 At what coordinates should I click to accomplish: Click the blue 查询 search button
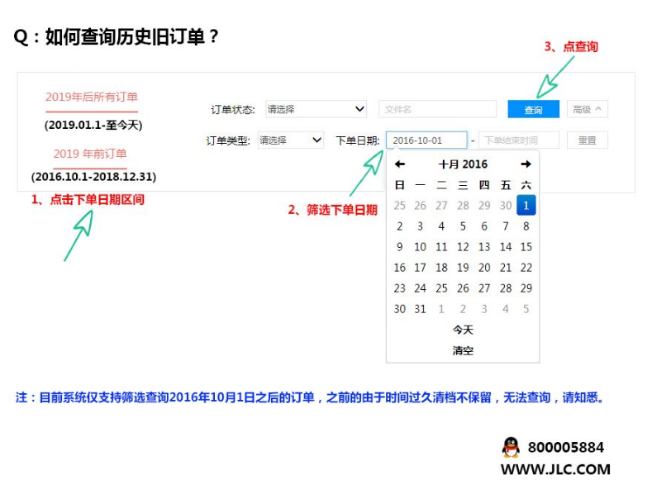coord(533,109)
